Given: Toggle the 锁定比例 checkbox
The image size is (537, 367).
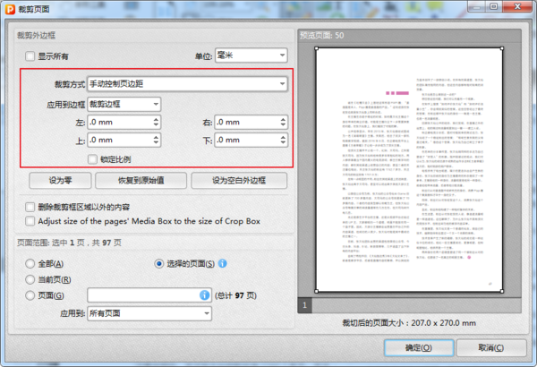Looking at the screenshot, I should [x=92, y=159].
